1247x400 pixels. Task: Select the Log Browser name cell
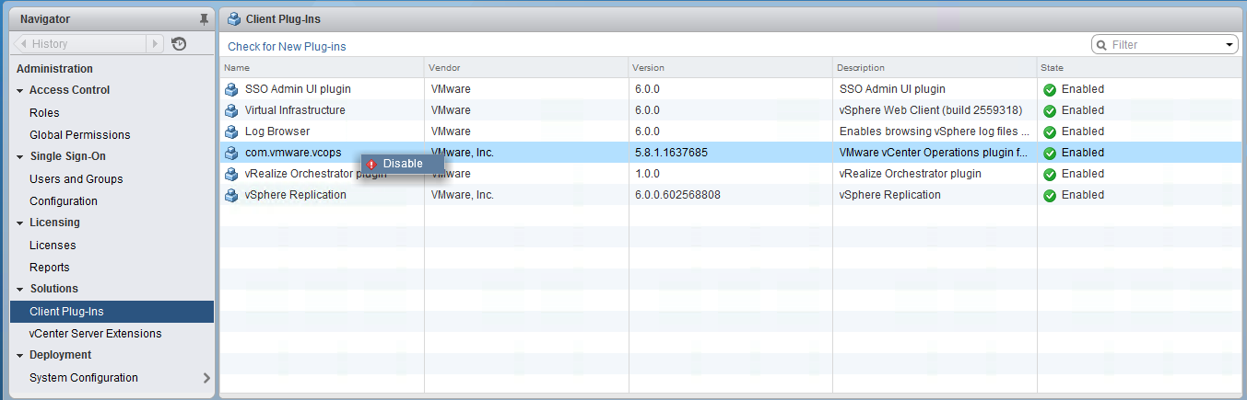(277, 131)
